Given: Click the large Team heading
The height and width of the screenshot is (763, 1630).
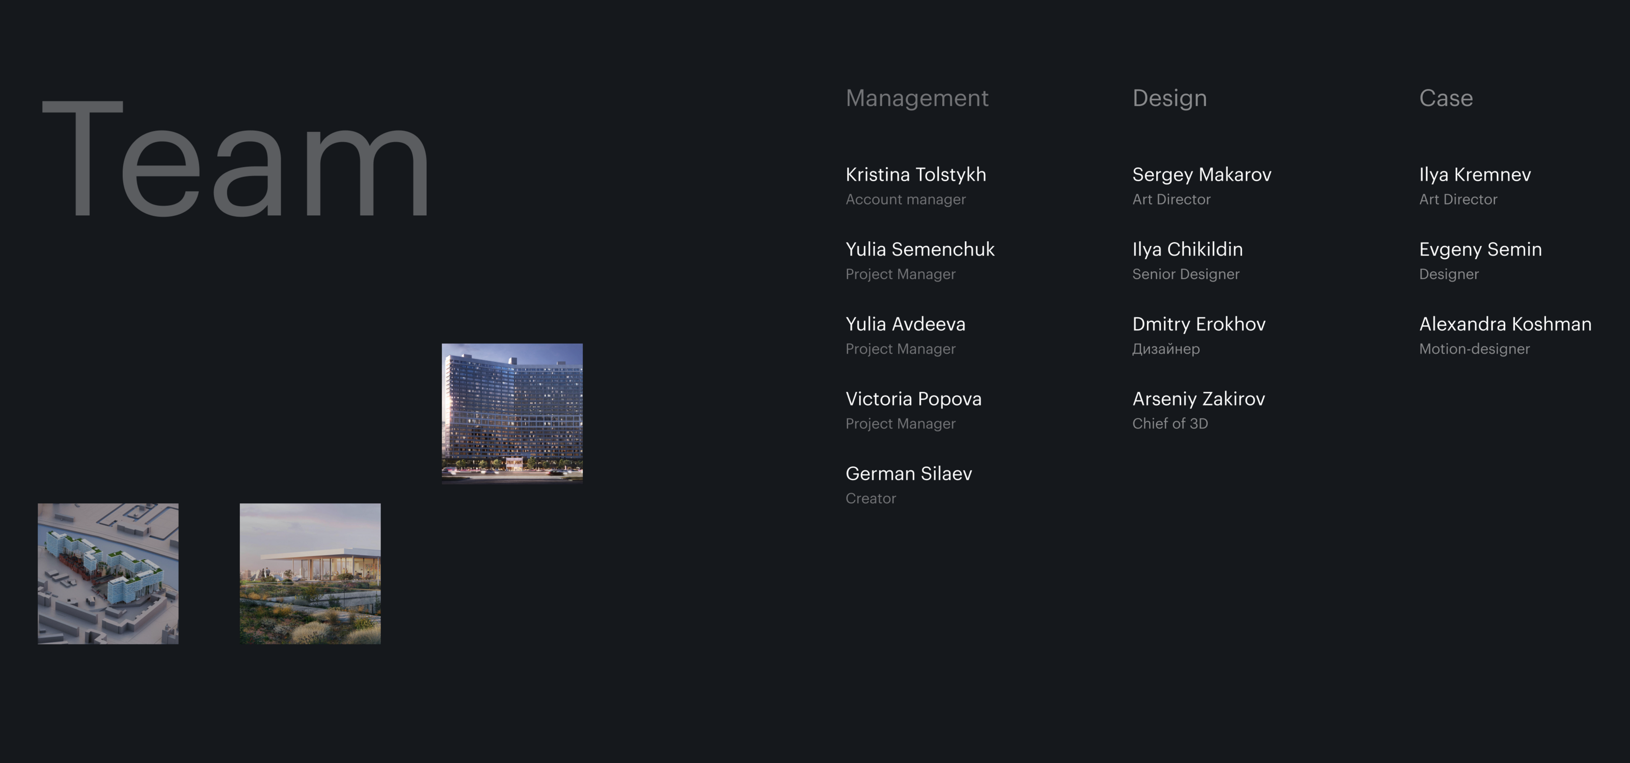Looking at the screenshot, I should pyautogui.click(x=236, y=159).
